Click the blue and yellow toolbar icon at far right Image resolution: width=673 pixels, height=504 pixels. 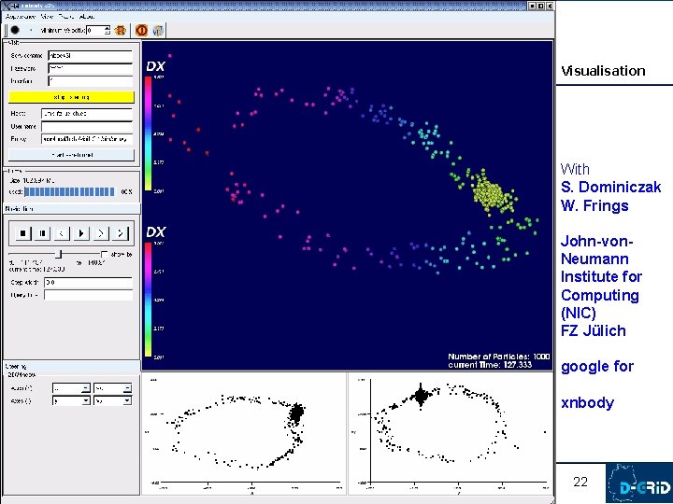point(158,30)
